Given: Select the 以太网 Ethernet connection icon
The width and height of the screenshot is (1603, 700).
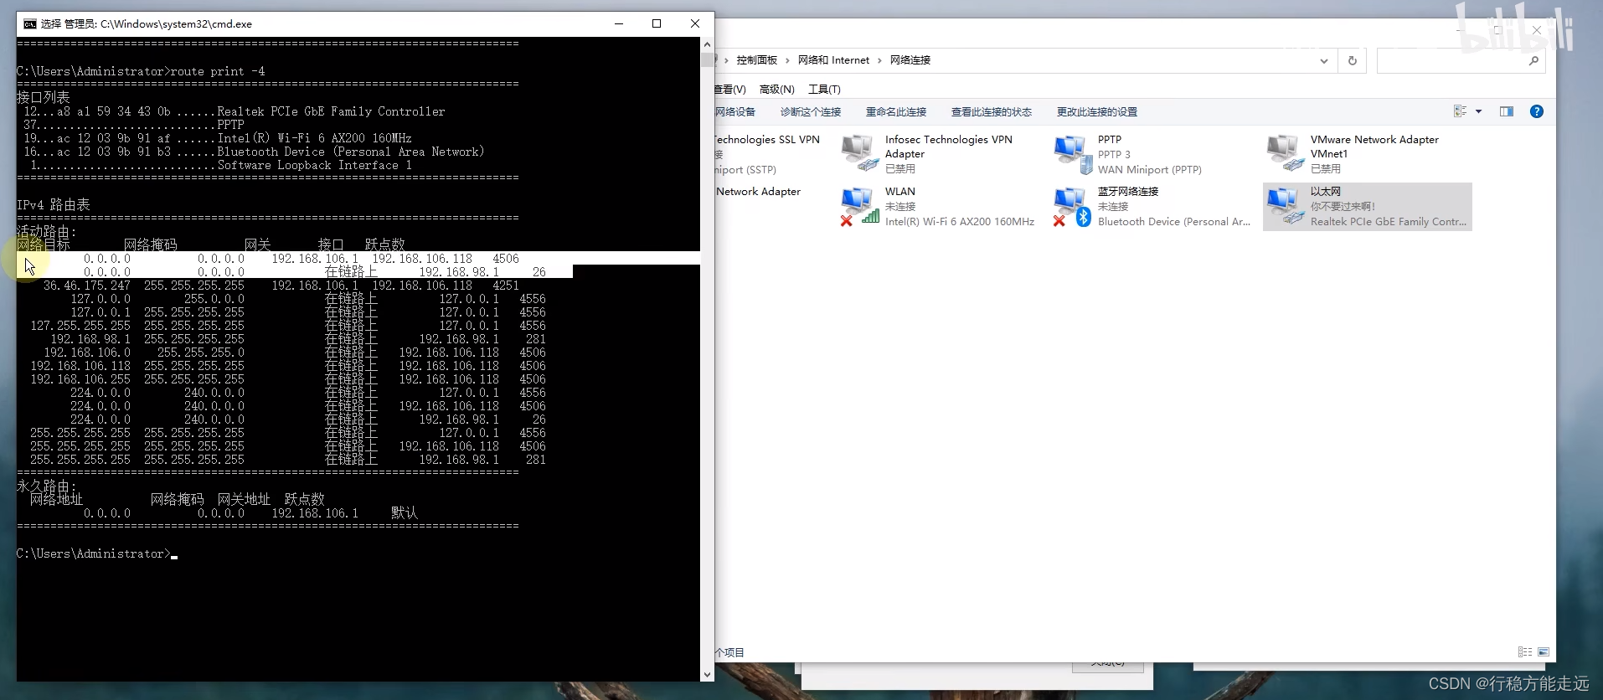Looking at the screenshot, I should point(1285,207).
